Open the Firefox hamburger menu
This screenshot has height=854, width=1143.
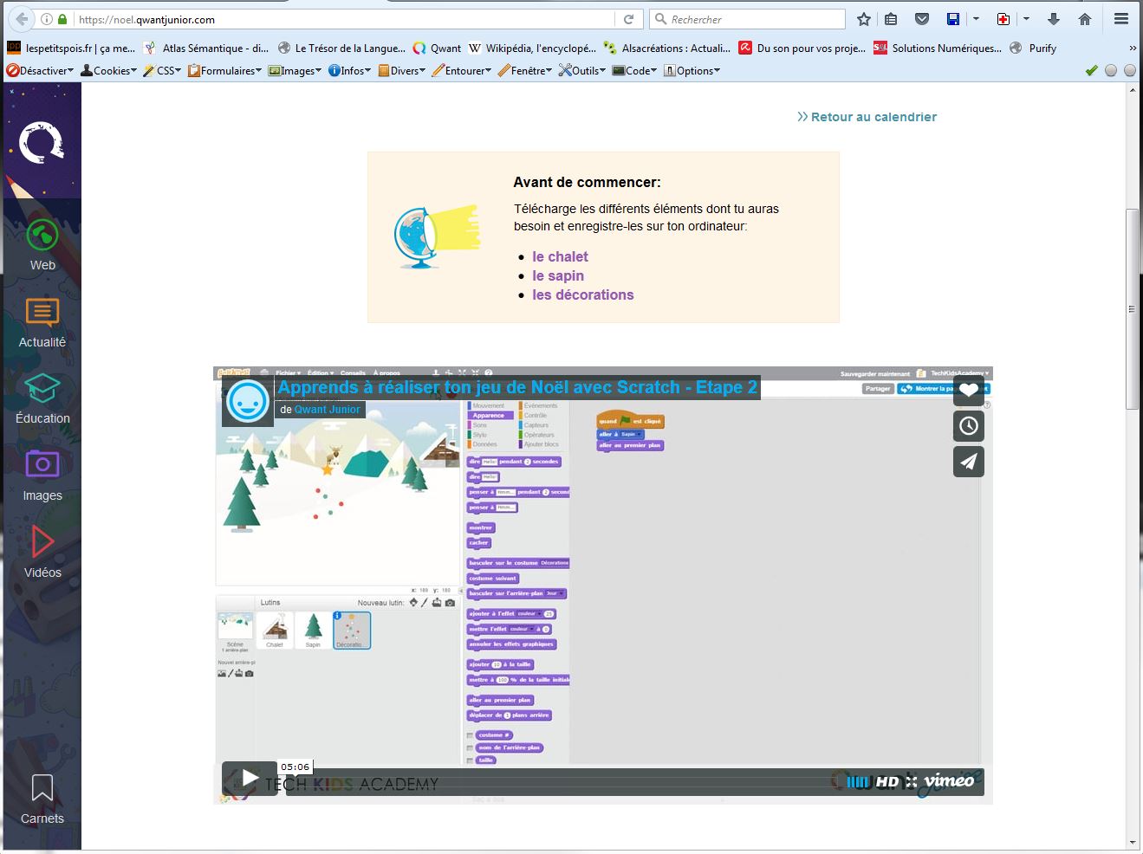tap(1120, 19)
